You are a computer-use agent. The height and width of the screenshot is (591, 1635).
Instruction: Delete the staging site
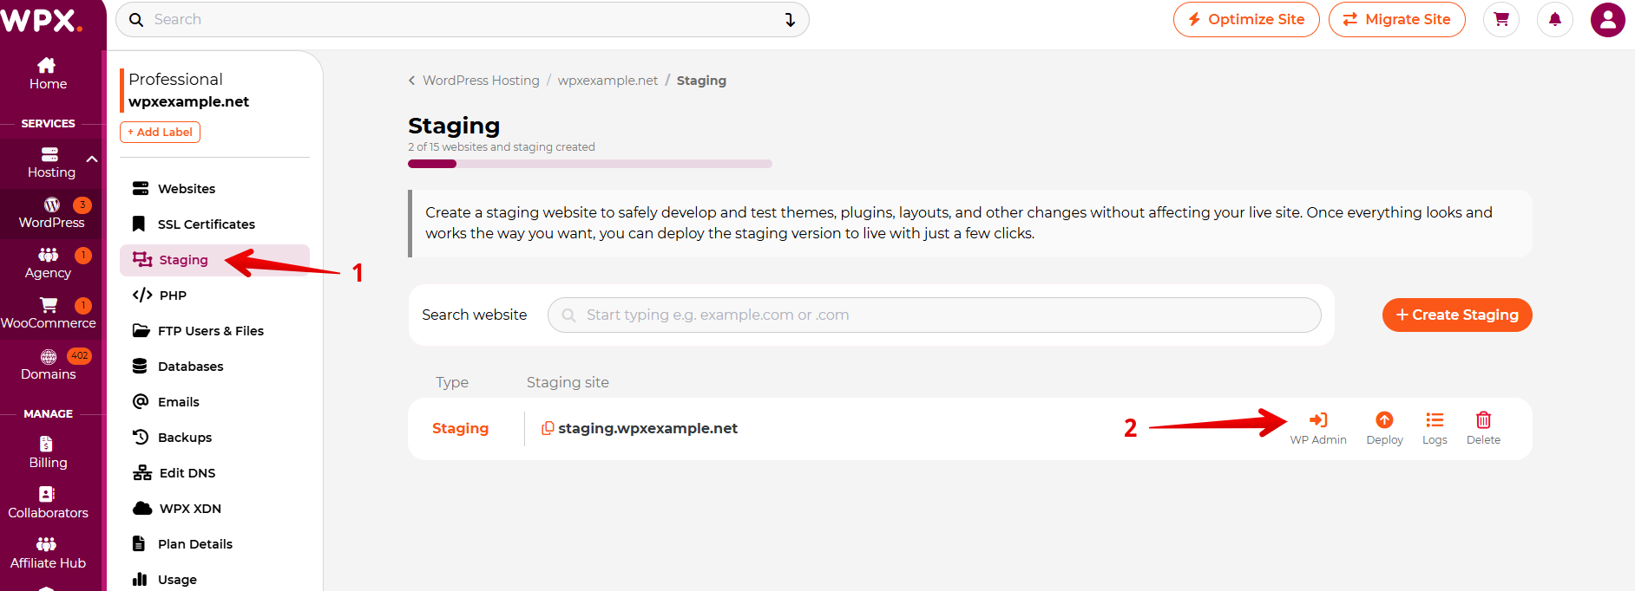tap(1483, 428)
